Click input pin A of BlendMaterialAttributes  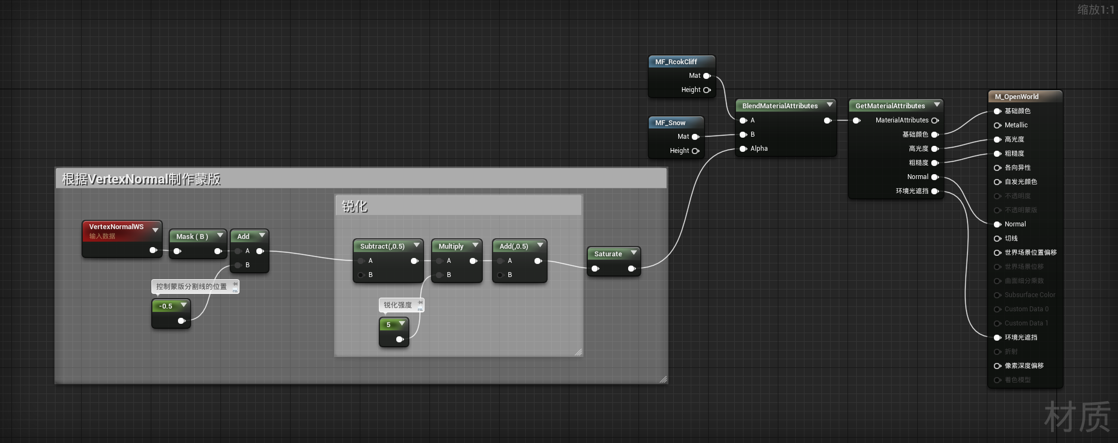[x=743, y=121]
